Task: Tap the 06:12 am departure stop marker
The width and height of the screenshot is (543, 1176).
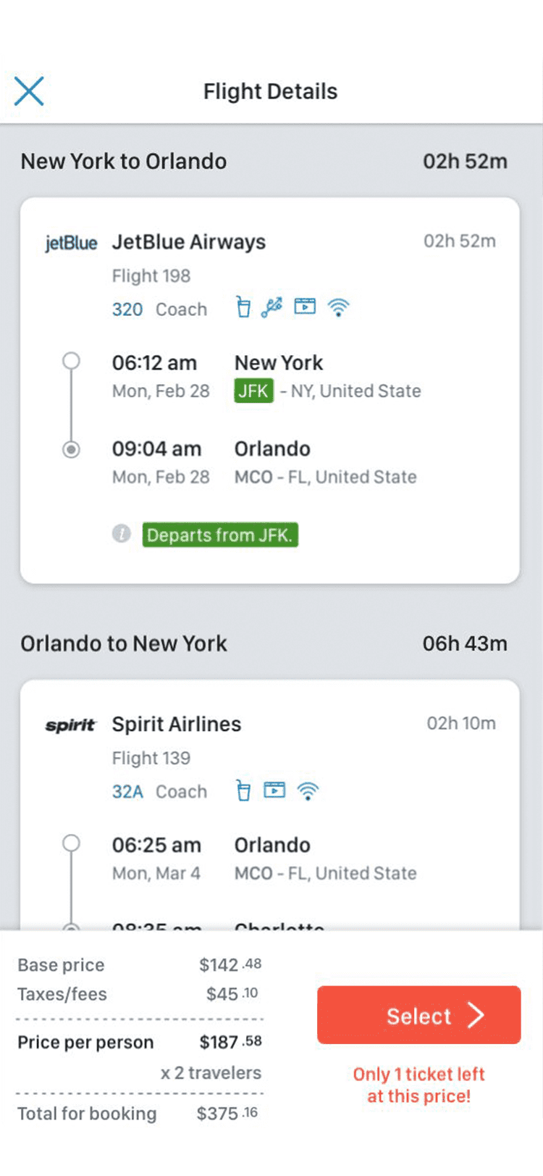Action: tap(71, 360)
